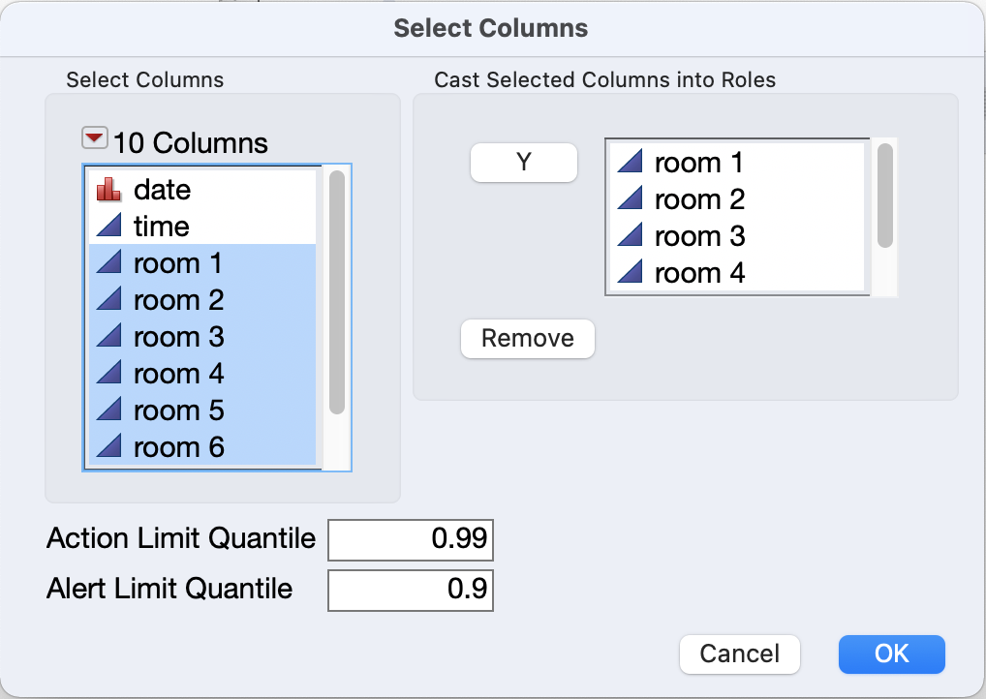Open the red triangle menu beside 10 Columns
The width and height of the screenshot is (986, 699).
(x=94, y=140)
